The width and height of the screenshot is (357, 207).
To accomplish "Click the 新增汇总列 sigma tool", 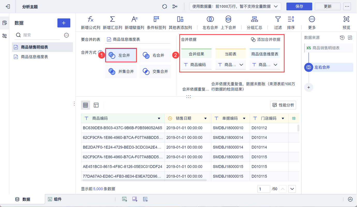I will [113, 23].
